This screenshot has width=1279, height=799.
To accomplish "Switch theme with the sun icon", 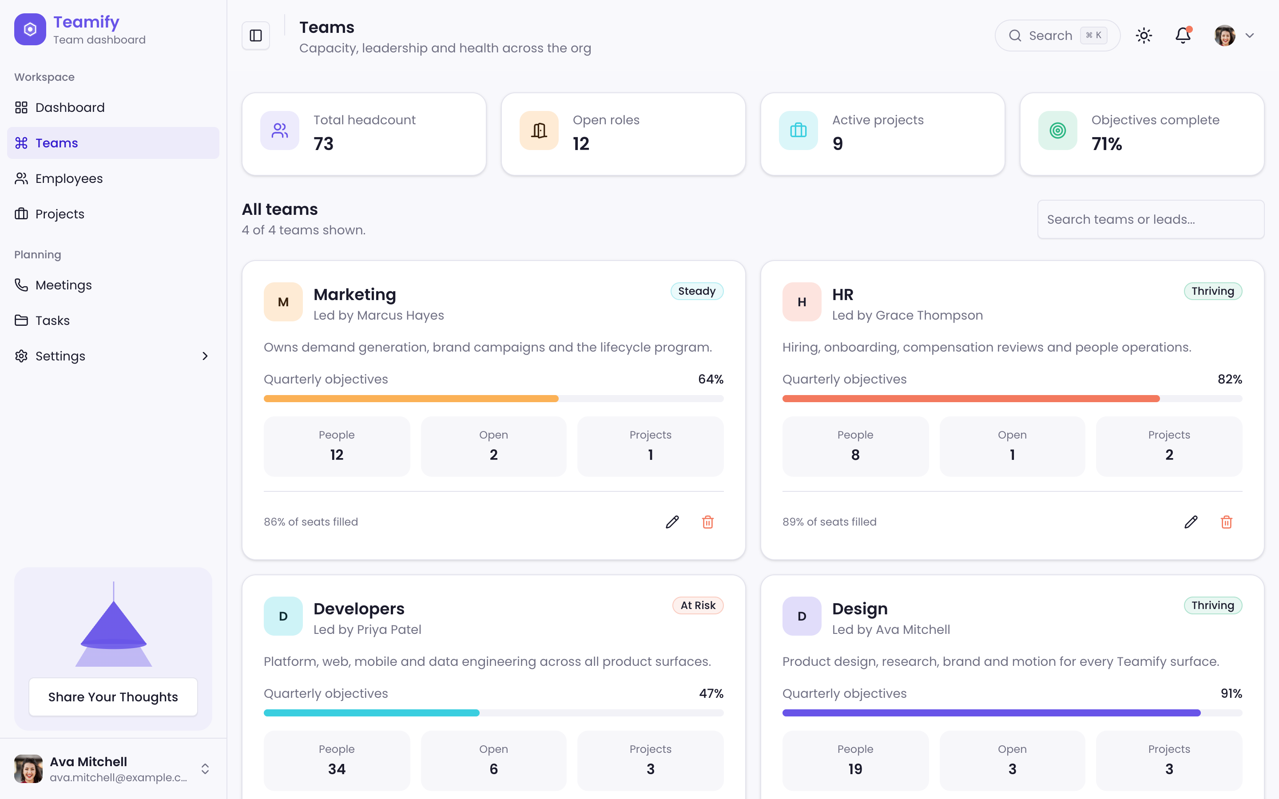I will click(1144, 36).
